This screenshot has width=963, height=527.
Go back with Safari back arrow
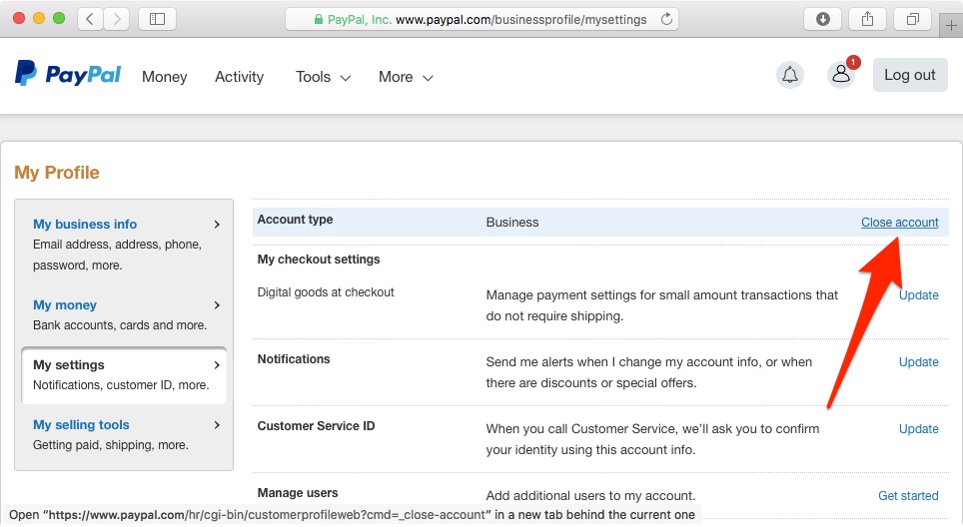(x=90, y=19)
